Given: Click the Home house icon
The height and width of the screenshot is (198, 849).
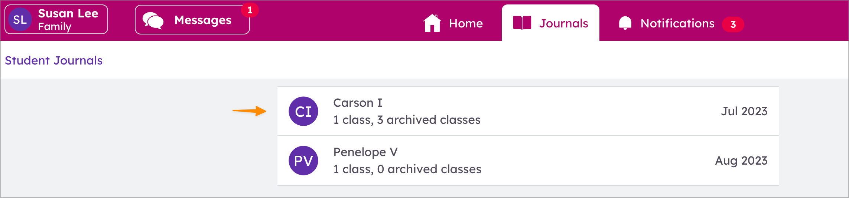Looking at the screenshot, I should (x=432, y=23).
